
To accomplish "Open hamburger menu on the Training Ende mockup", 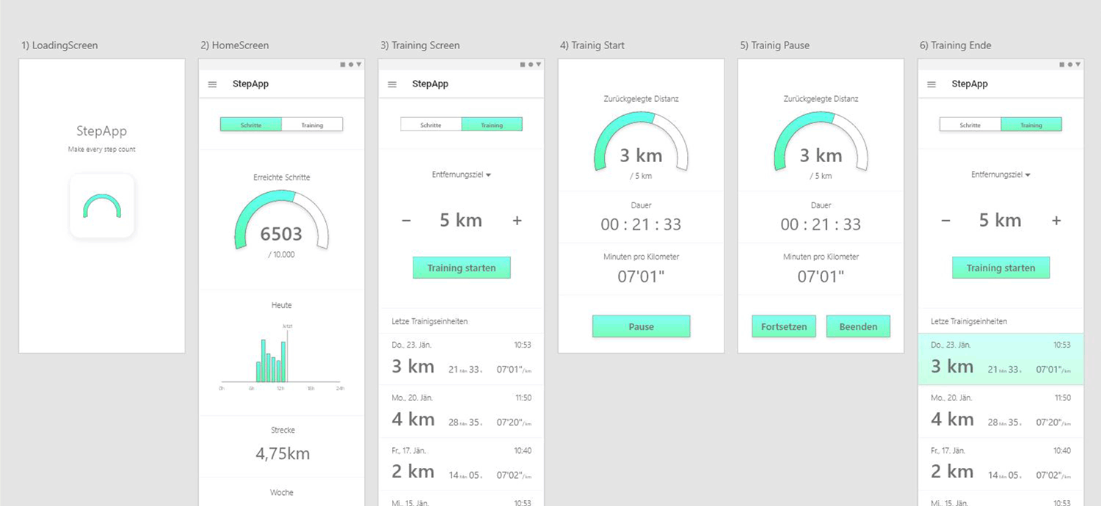I will (x=931, y=84).
